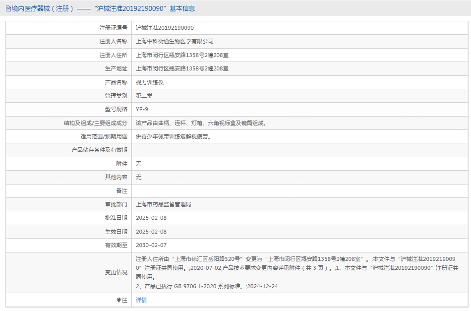Select the management class 第二类
This screenshot has height=311, width=471.
144,96
